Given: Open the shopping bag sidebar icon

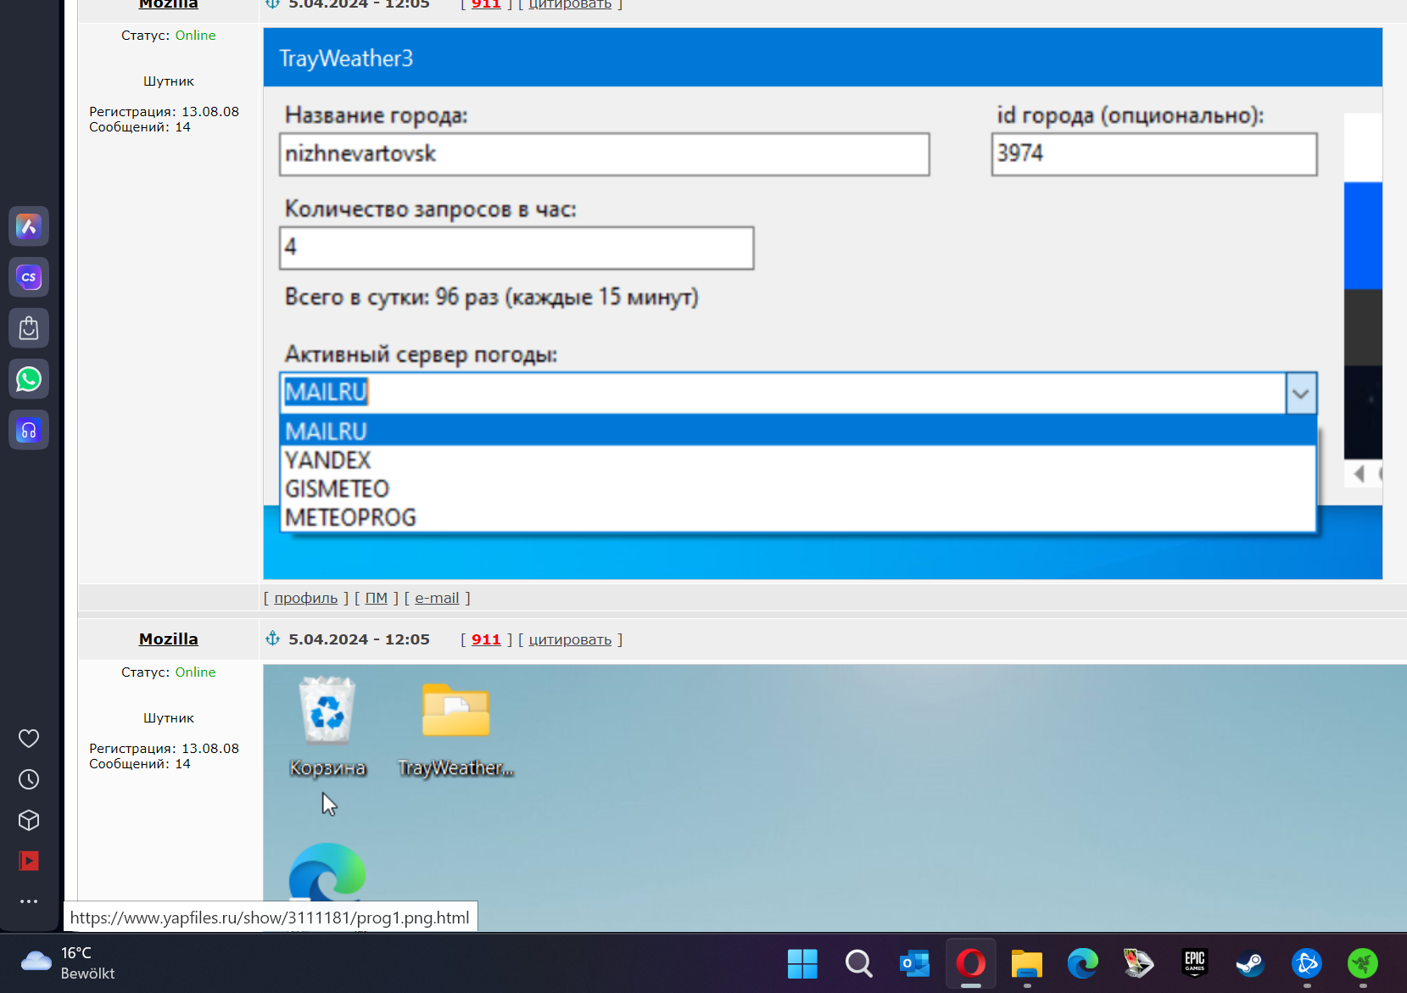Looking at the screenshot, I should (29, 328).
